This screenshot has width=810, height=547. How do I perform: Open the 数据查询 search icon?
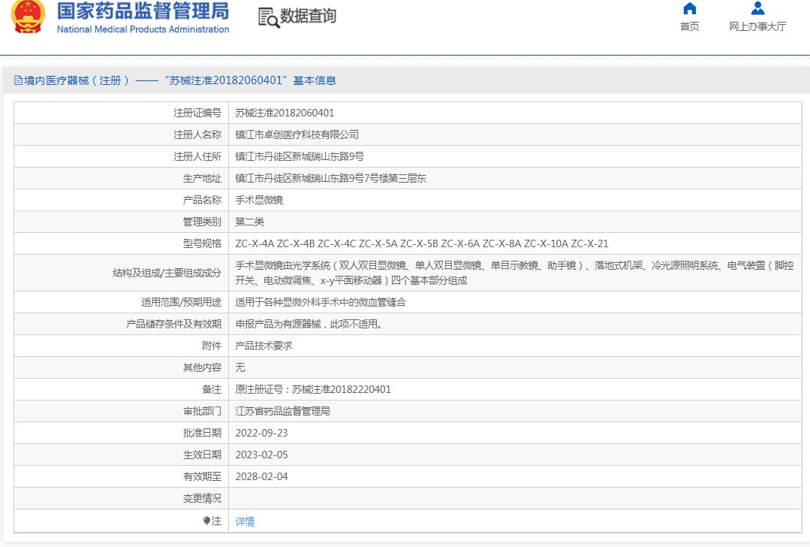point(269,17)
